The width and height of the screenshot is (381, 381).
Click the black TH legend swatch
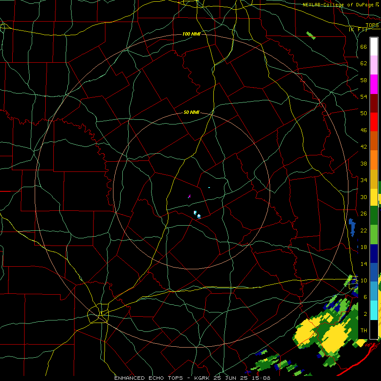tap(374, 329)
